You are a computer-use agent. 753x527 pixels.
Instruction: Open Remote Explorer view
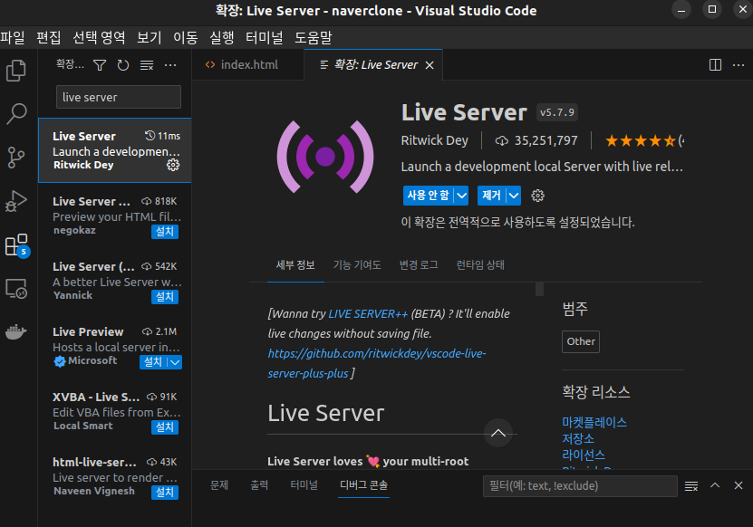click(16, 289)
